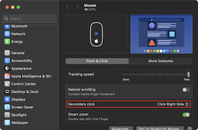Click the Slow label under slider

coord(126,80)
